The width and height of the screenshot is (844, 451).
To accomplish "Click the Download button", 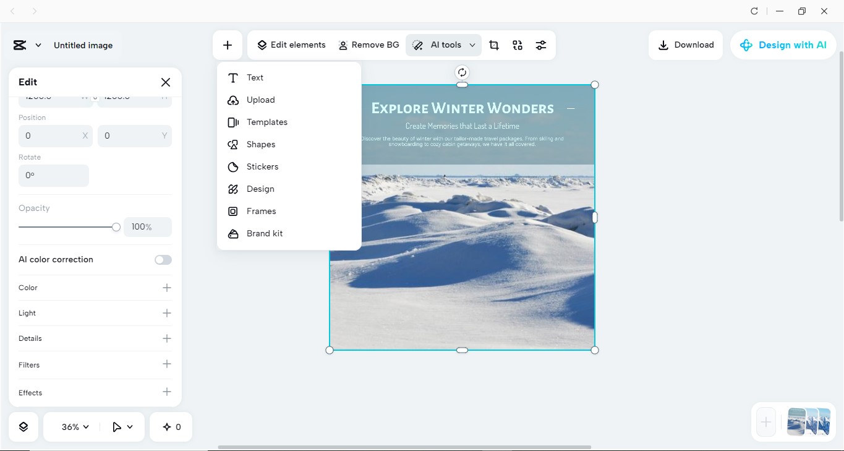I will [686, 45].
